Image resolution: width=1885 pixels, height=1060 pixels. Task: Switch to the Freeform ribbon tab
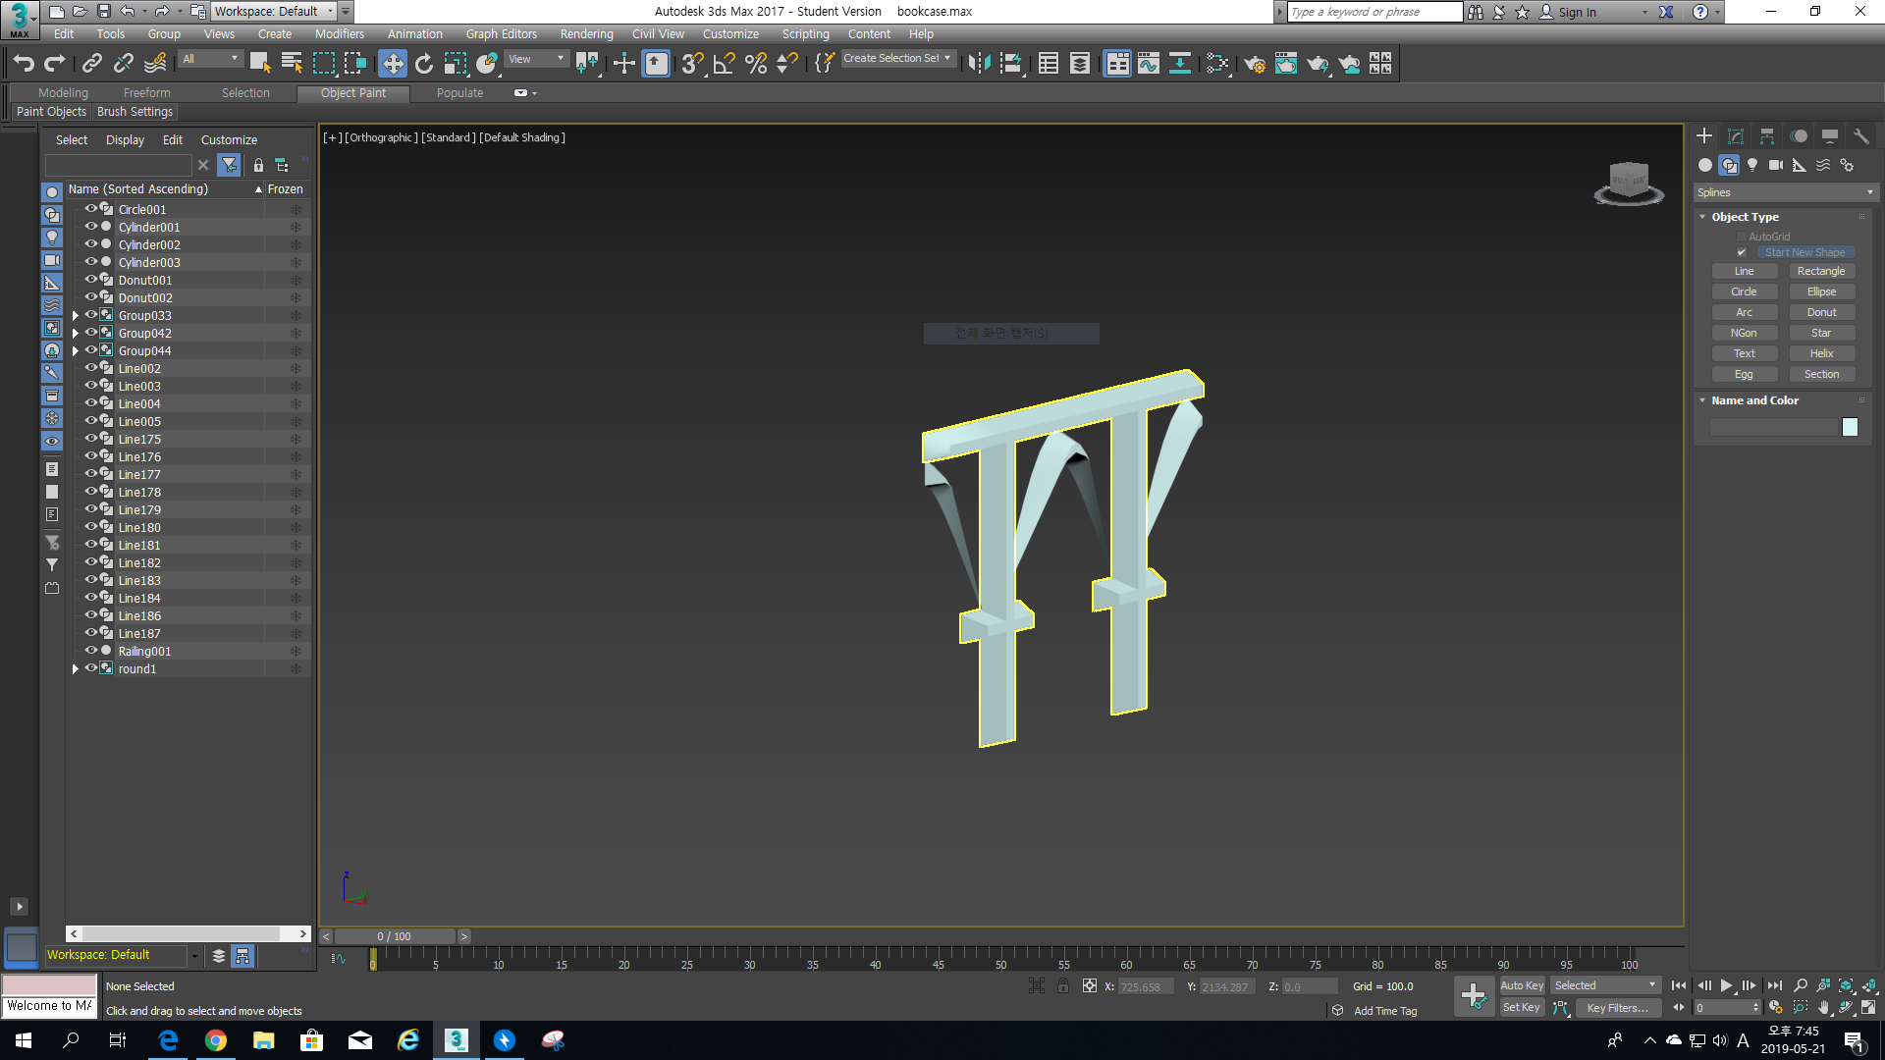[146, 92]
